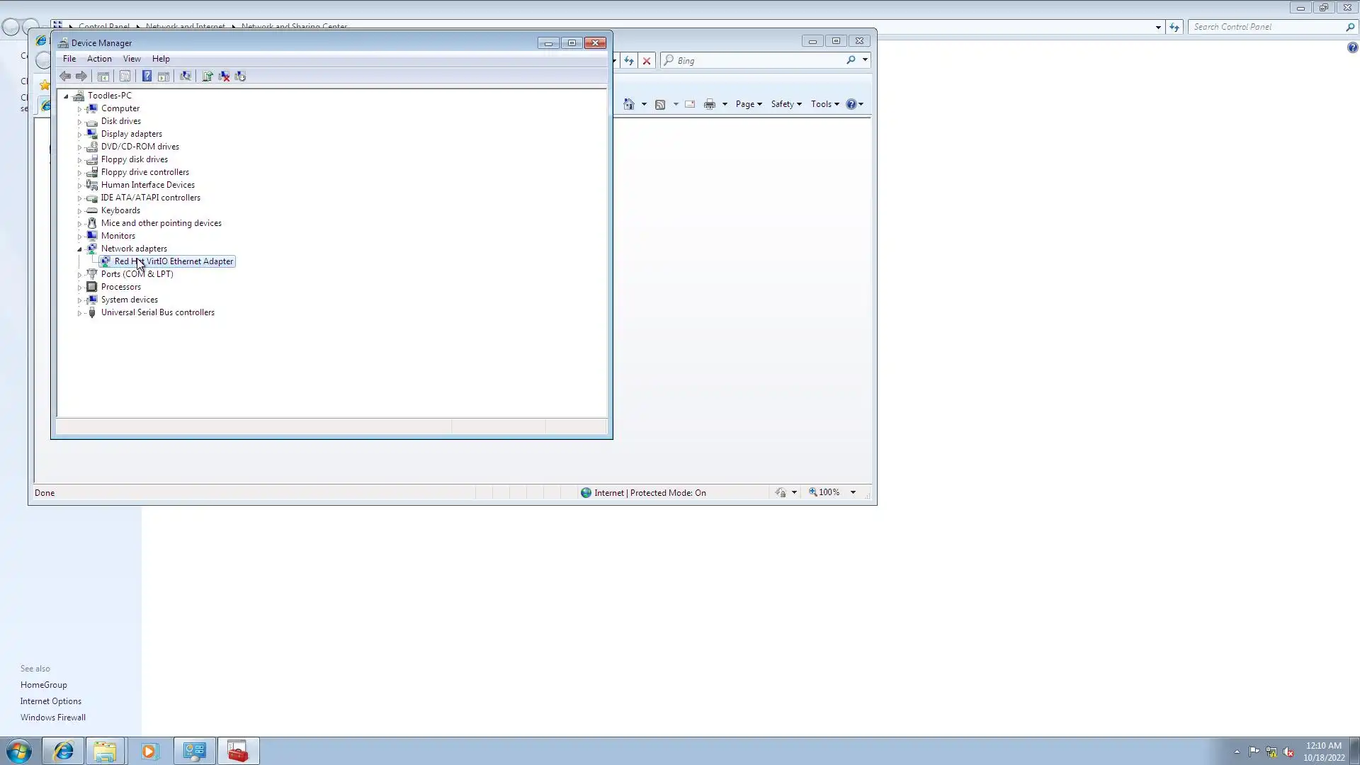Click the Internet Explorer print icon
The image size is (1360, 765).
click(709, 104)
